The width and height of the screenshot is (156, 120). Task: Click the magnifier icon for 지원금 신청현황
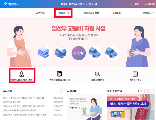click(97, 74)
